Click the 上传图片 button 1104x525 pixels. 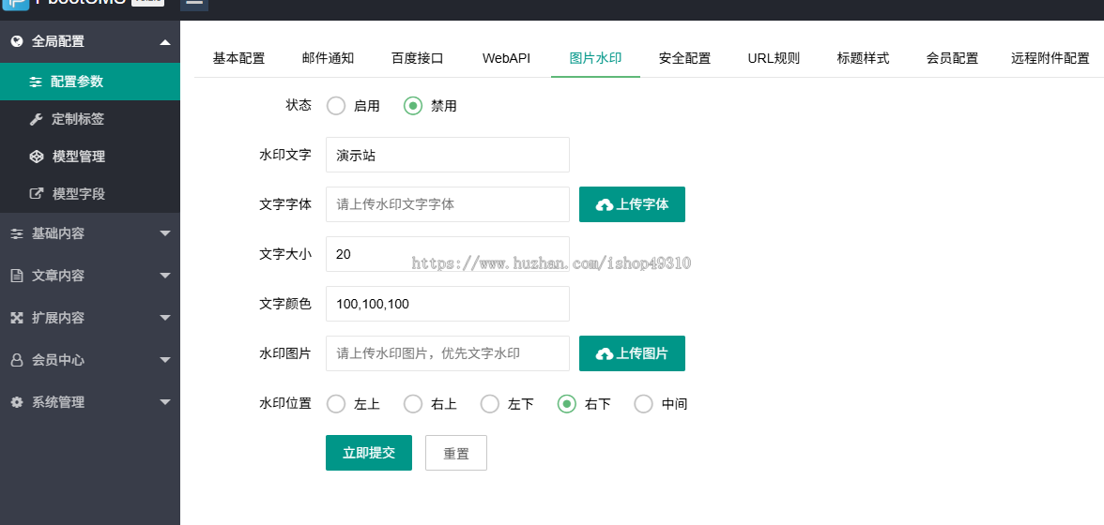pos(633,353)
